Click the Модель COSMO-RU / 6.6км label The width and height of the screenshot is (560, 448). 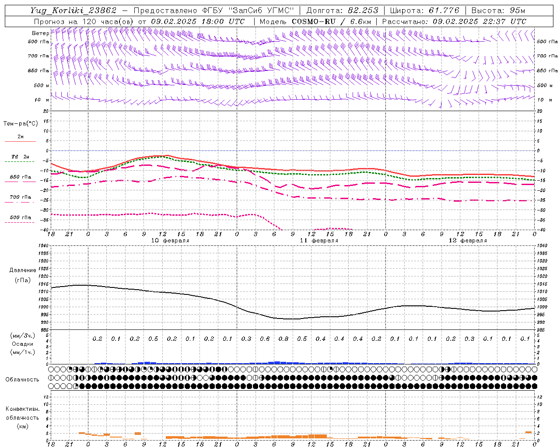click(315, 21)
